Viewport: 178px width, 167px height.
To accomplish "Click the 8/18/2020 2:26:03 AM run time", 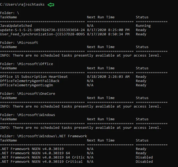I will click(108, 77).
